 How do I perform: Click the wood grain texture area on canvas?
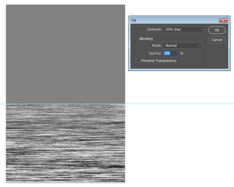(65, 143)
